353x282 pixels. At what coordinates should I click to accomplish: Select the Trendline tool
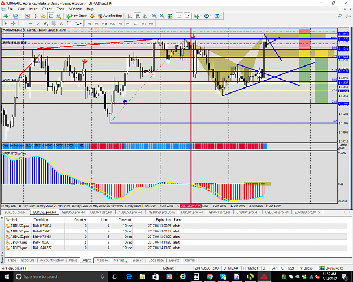coord(38,23)
